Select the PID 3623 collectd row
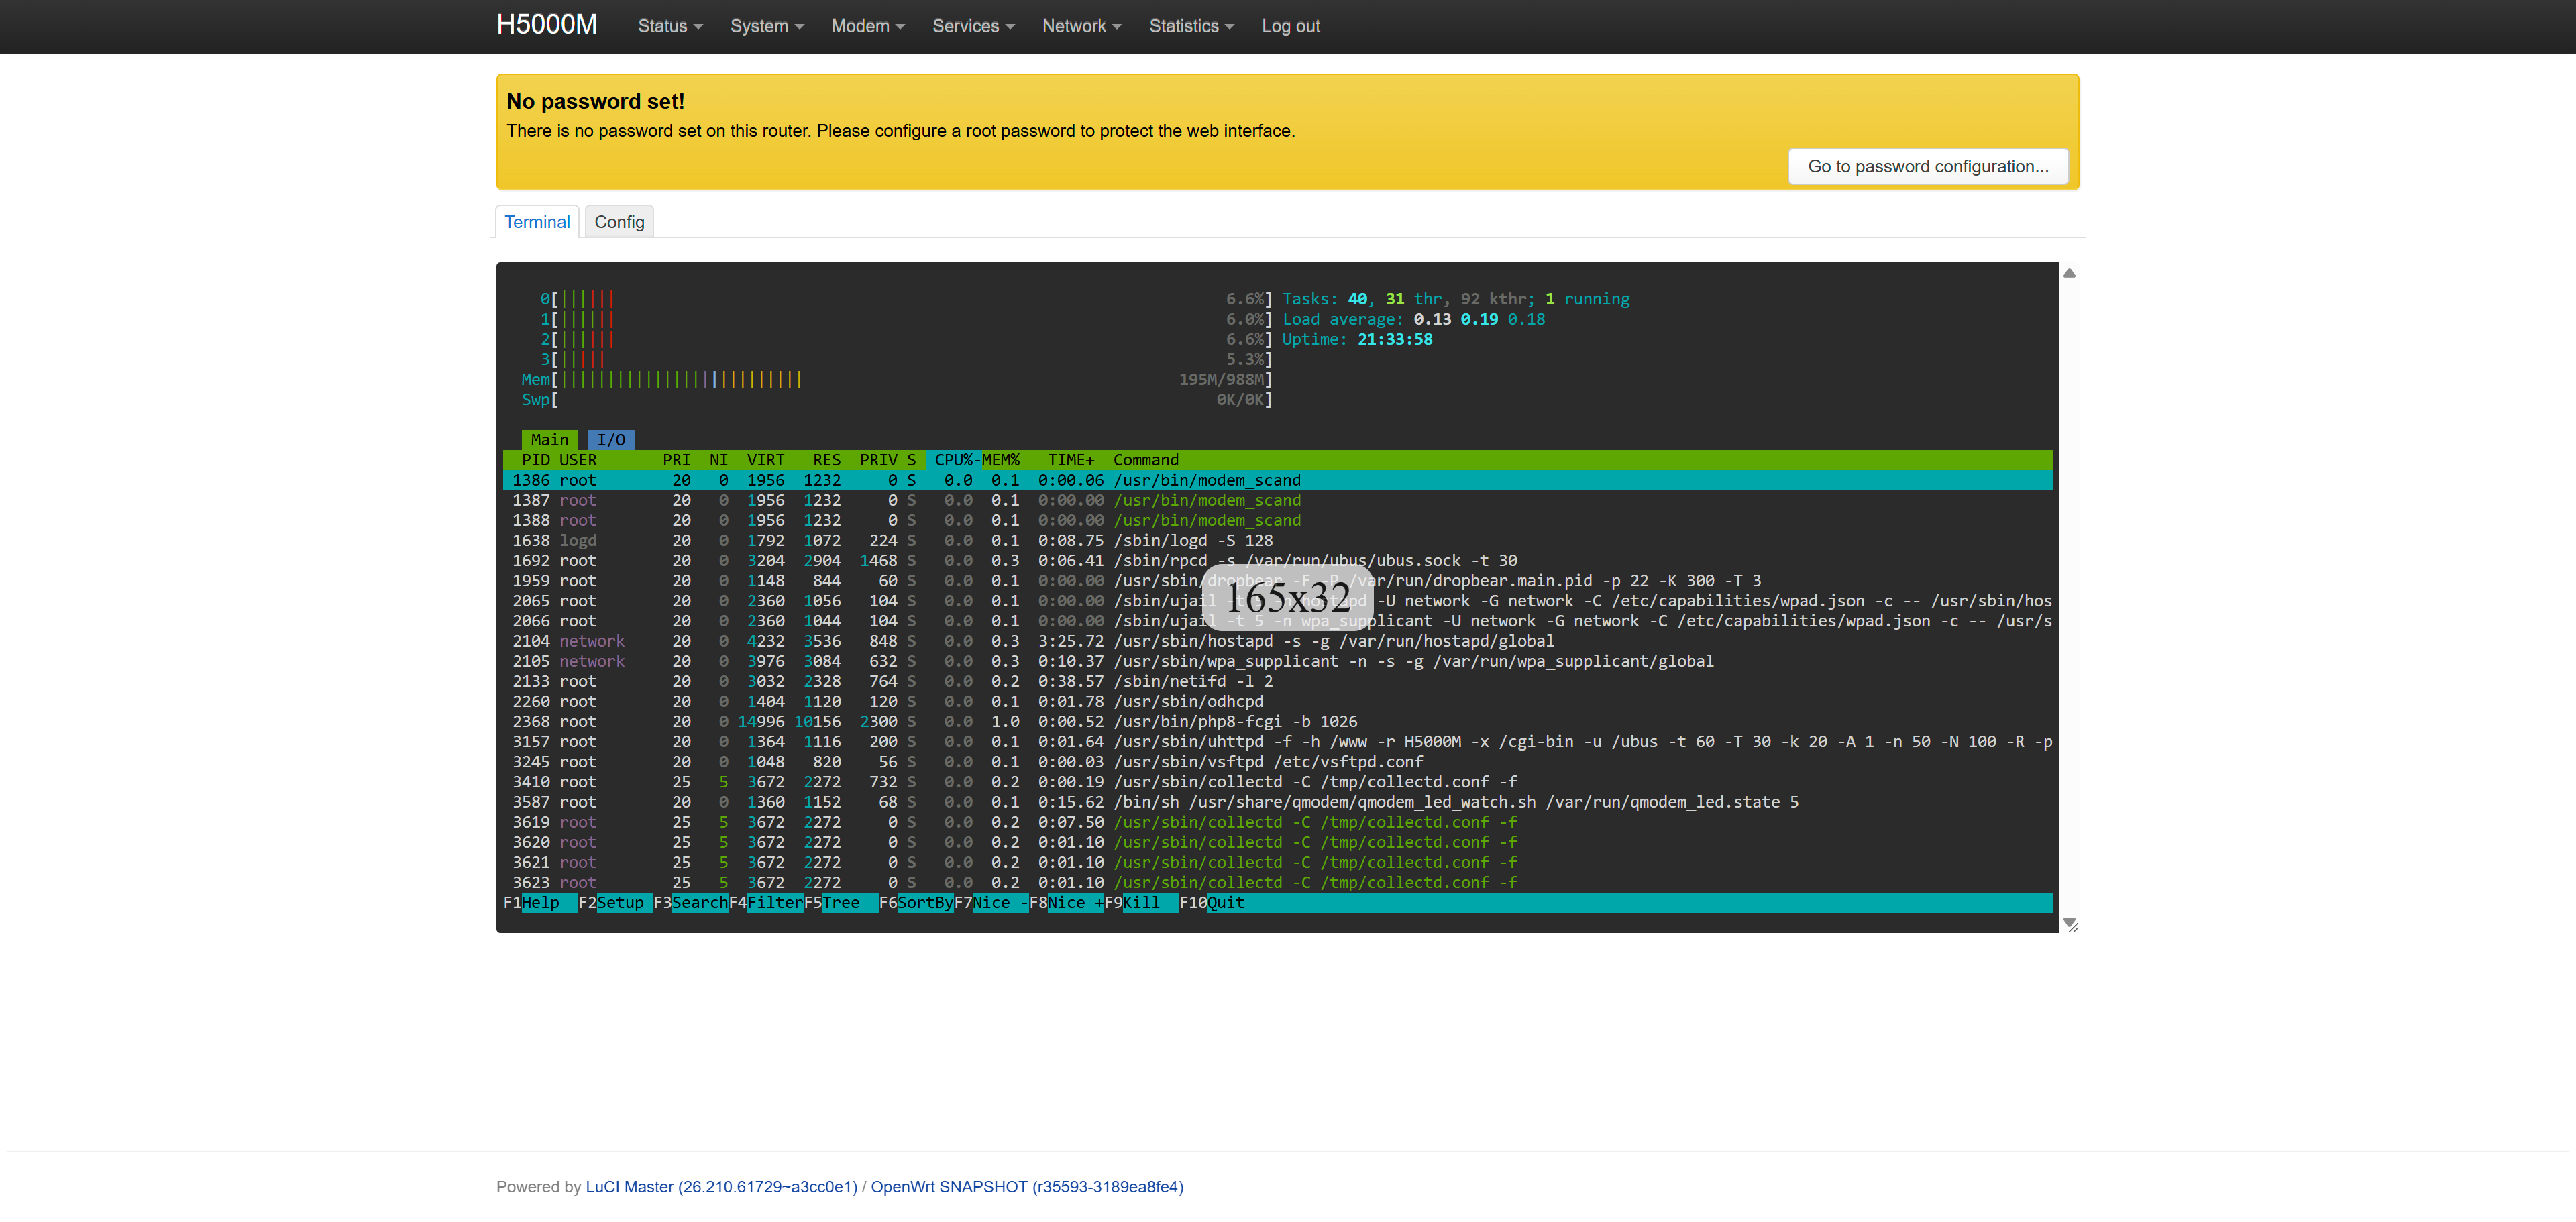 click(1277, 882)
